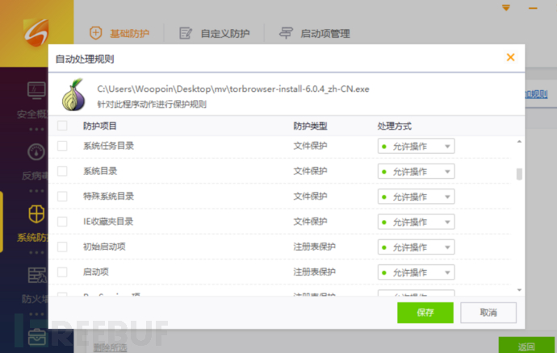Open handling dropdown for 初始启动项

pyautogui.click(x=416, y=247)
